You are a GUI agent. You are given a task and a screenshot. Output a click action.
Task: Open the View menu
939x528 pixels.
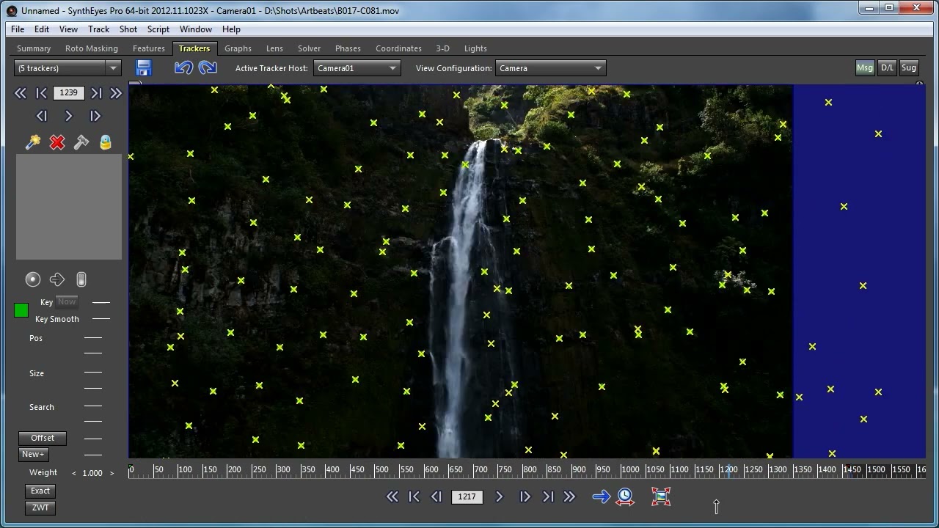click(68, 29)
